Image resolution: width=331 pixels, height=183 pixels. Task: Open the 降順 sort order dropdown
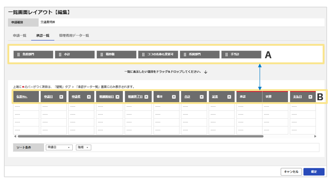83,147
